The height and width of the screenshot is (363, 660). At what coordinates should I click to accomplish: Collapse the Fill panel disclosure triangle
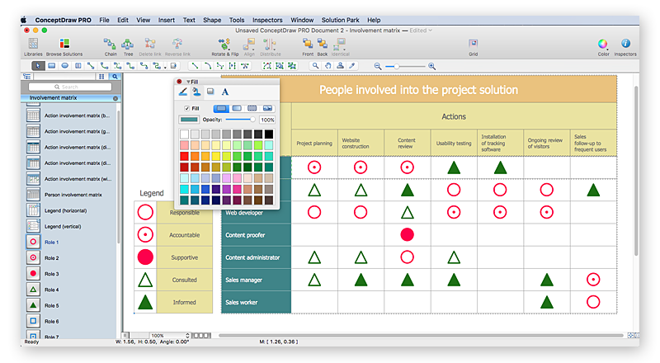188,82
